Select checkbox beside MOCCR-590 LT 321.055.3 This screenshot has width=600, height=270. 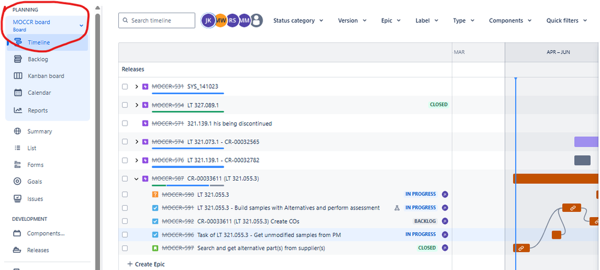[x=125, y=194]
